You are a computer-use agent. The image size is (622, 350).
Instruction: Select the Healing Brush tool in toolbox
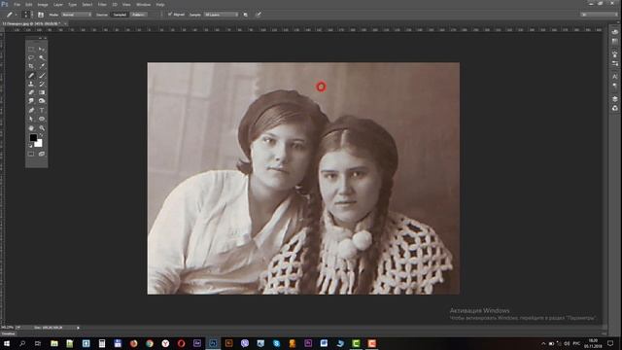31,75
